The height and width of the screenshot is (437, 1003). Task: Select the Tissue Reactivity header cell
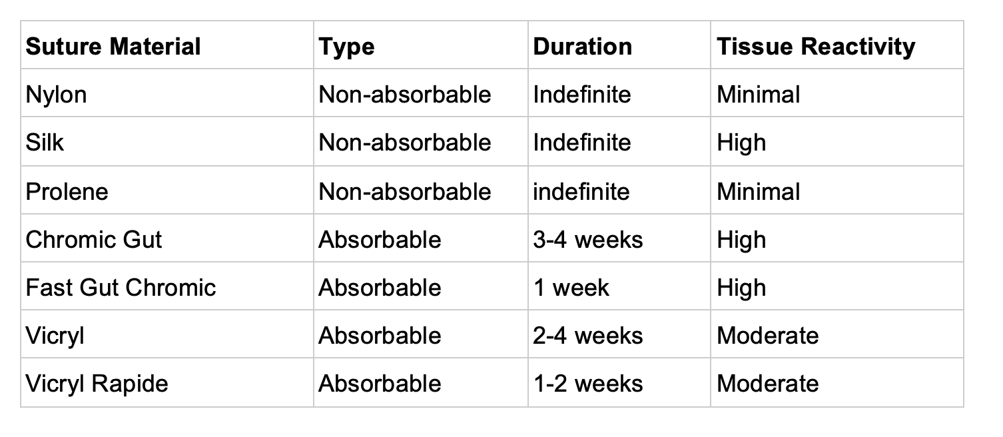tap(837, 45)
